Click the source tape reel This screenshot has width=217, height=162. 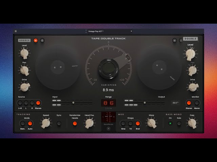click(58, 67)
